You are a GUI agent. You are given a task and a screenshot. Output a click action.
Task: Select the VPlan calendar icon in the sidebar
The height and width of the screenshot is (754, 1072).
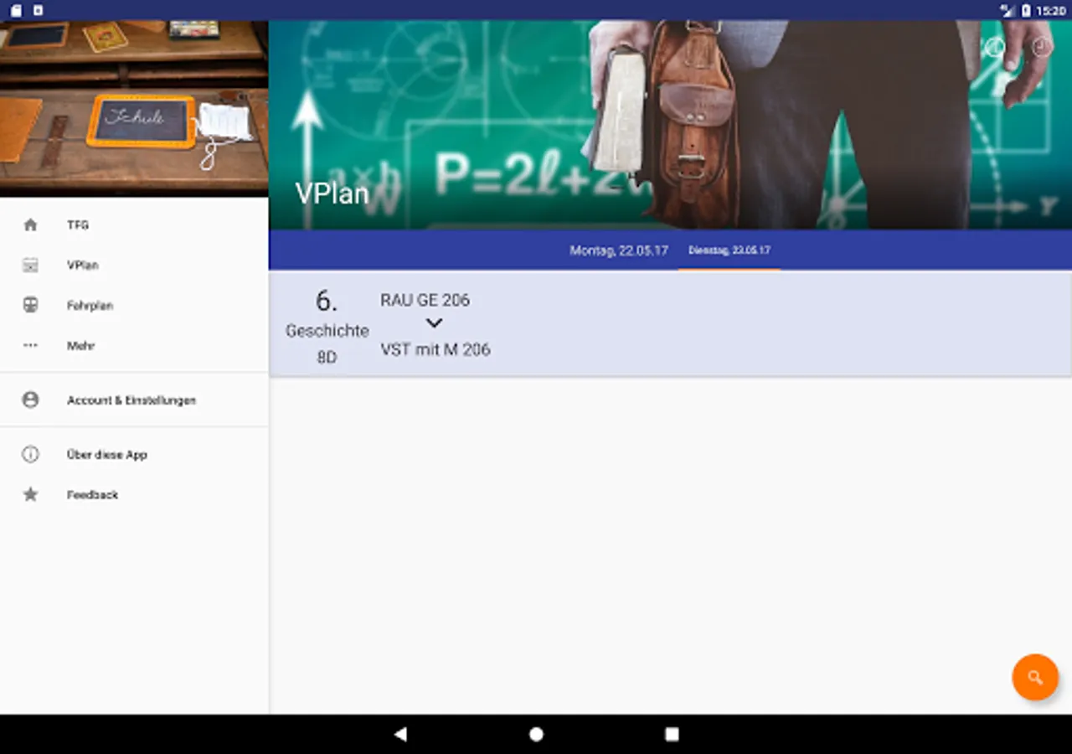pos(30,266)
